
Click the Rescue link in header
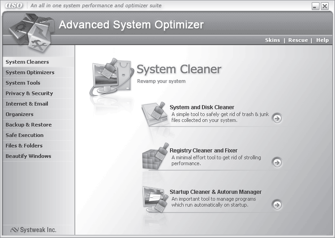click(298, 40)
